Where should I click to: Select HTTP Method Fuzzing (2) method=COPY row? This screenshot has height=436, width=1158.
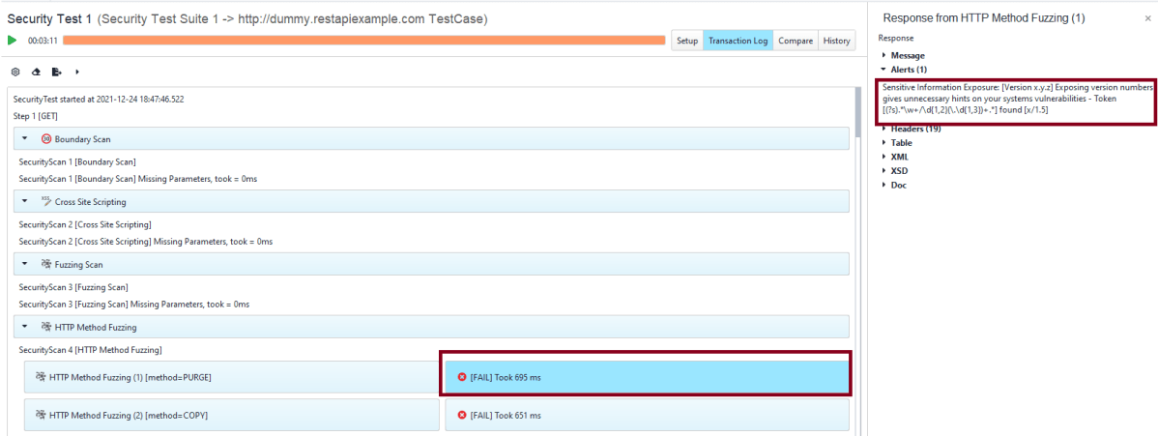[x=231, y=415]
